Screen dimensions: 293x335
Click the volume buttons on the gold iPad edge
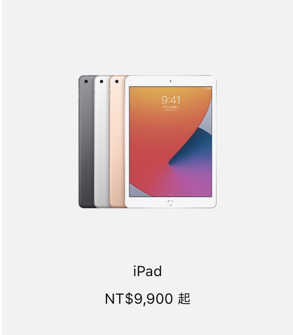pos(110,93)
